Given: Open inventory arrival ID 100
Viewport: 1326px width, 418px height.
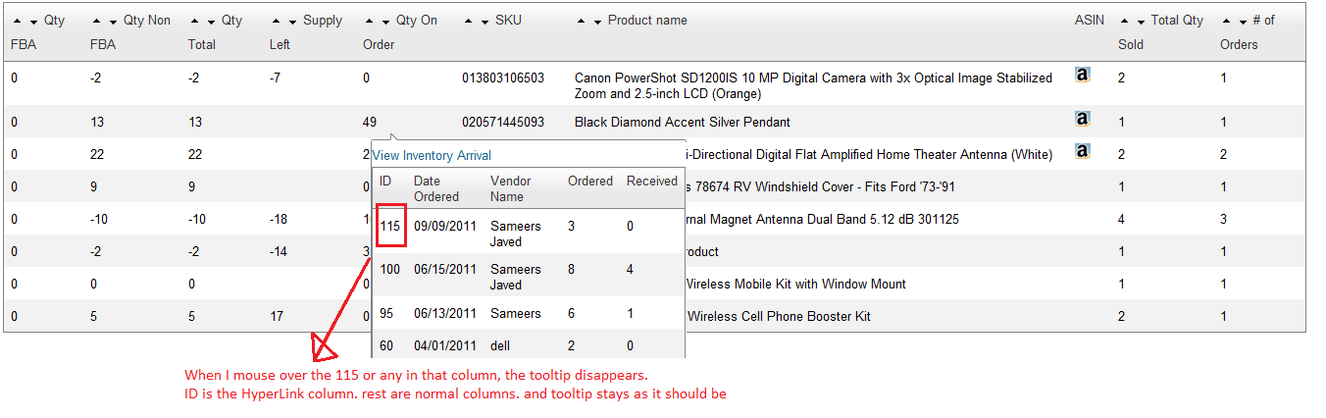Looking at the screenshot, I should [389, 269].
